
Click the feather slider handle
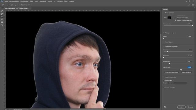pos(164,57)
